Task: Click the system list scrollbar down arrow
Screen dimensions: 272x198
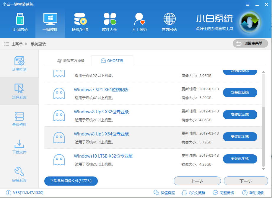Action: [x=263, y=169]
